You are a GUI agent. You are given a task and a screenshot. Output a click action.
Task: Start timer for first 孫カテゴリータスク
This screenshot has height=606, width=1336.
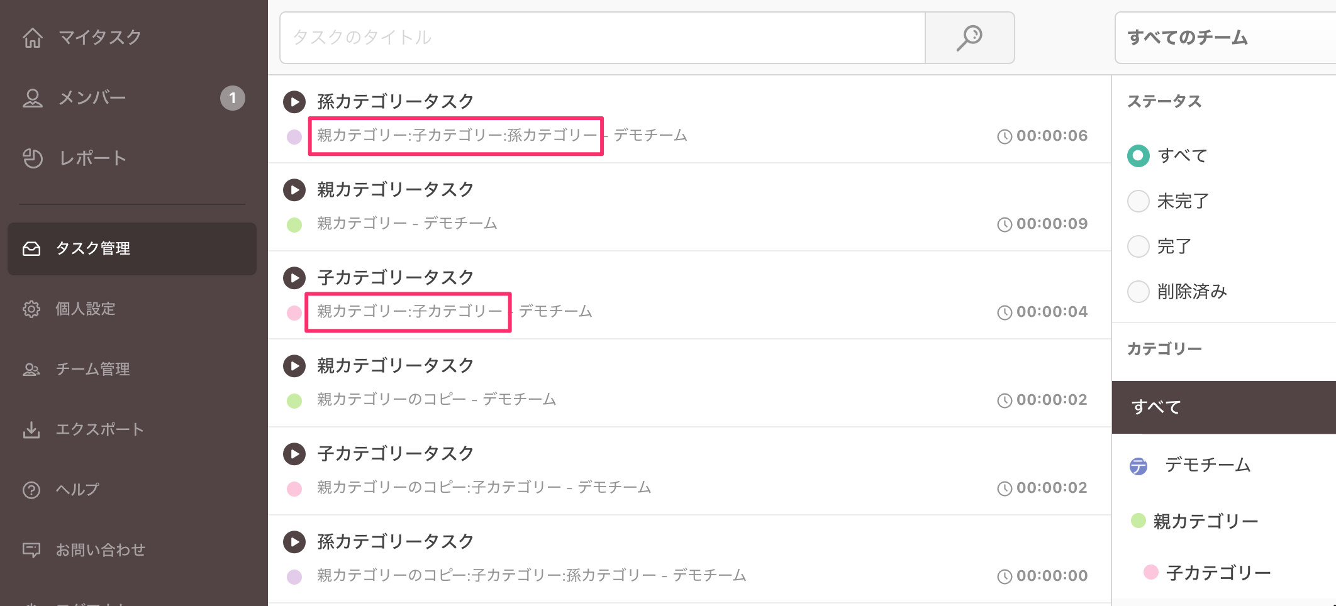pos(294,102)
